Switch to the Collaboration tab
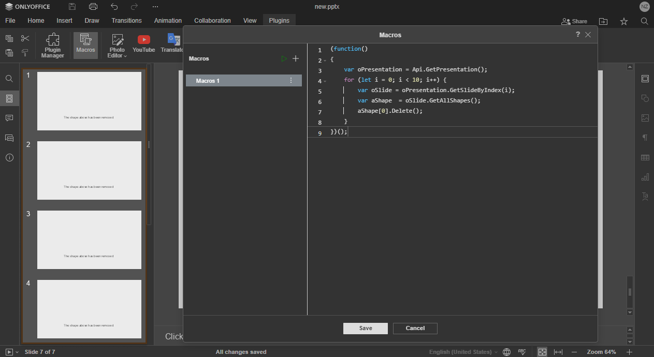654x357 pixels. click(x=212, y=21)
